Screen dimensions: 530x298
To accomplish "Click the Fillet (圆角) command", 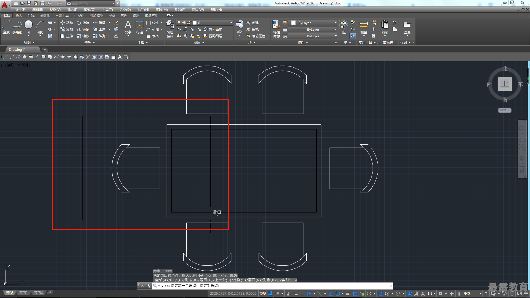I will point(99,29).
